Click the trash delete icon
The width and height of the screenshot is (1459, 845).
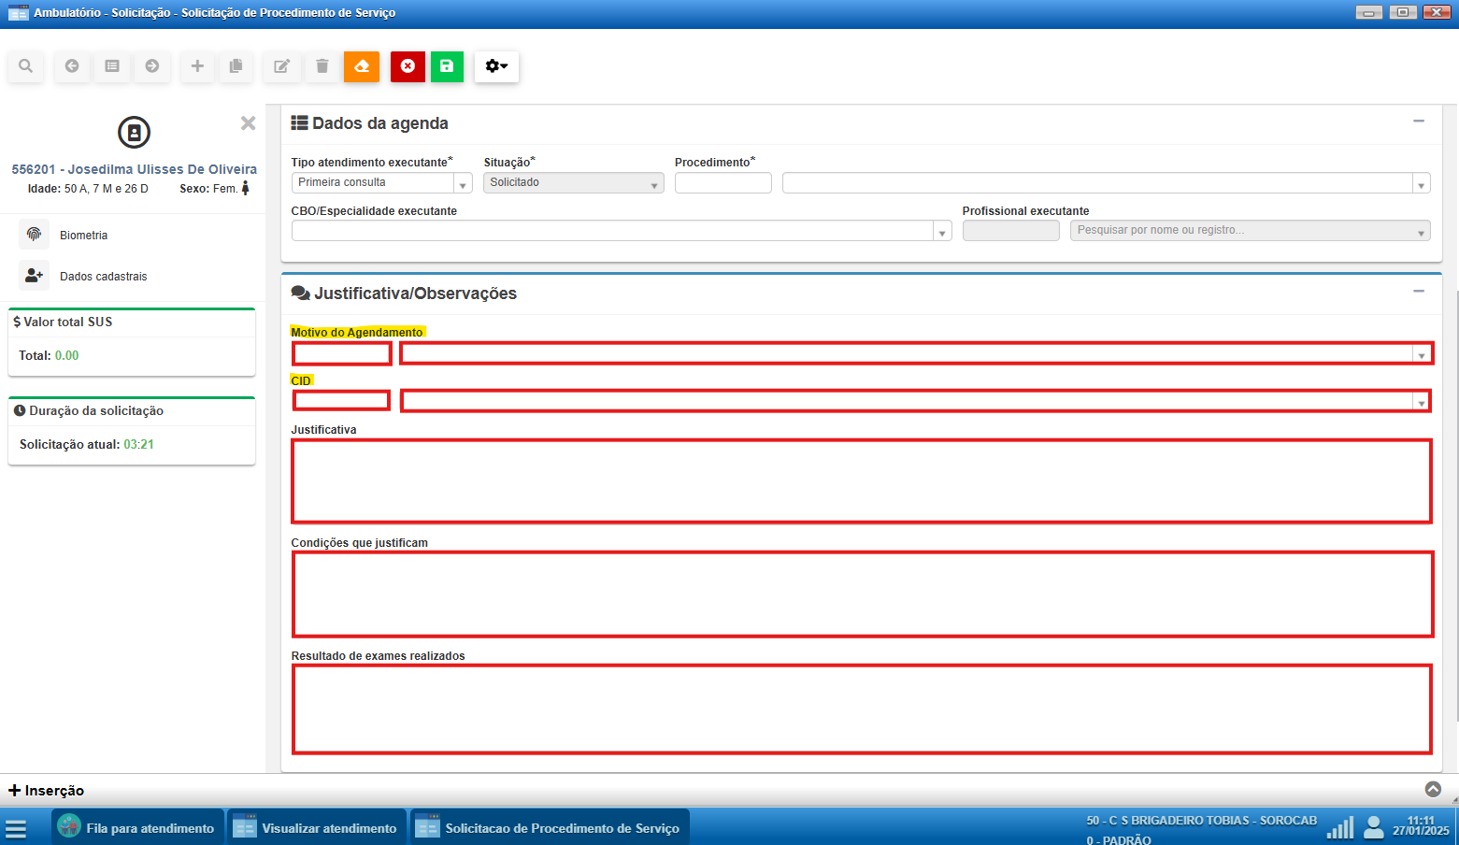tap(322, 66)
